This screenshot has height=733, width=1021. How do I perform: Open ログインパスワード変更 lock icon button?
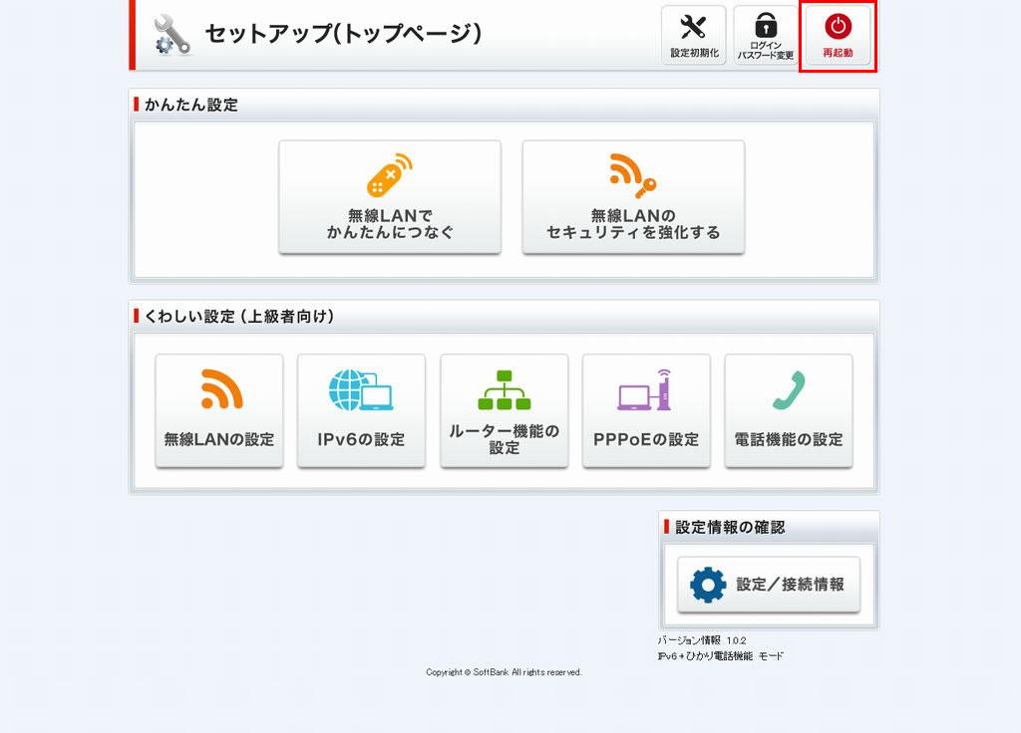(x=766, y=35)
